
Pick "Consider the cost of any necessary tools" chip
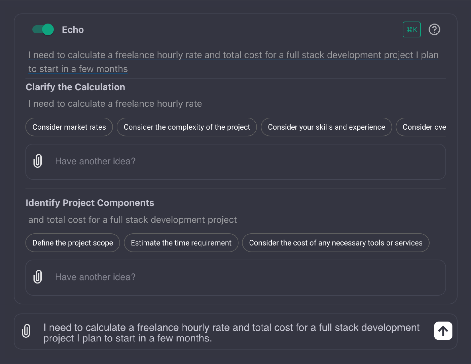click(x=335, y=243)
